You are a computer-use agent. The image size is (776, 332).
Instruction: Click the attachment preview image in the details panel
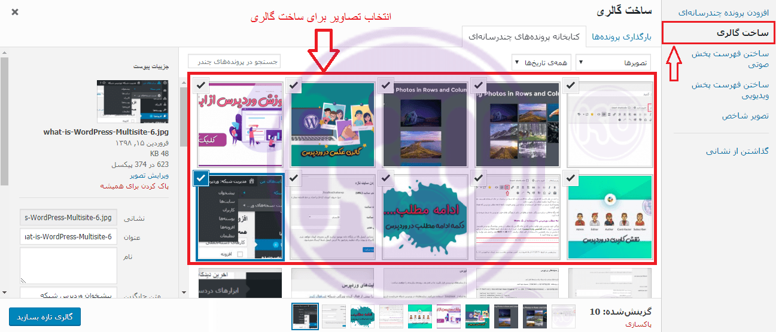tap(133, 101)
